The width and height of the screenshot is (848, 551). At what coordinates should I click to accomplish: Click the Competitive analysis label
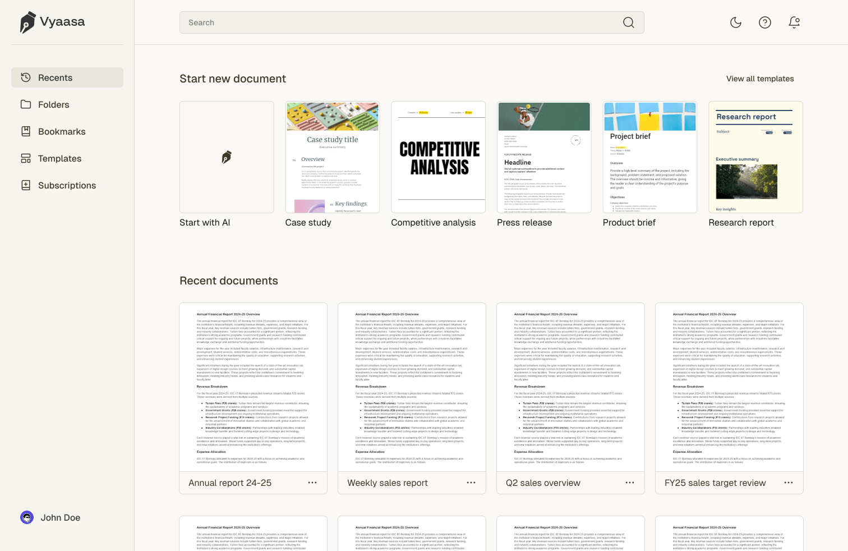(x=433, y=222)
